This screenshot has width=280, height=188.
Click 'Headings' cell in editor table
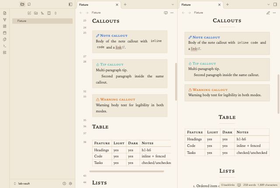101,150
